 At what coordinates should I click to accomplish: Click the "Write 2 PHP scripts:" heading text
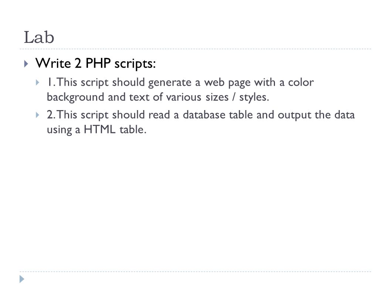click(95, 64)
